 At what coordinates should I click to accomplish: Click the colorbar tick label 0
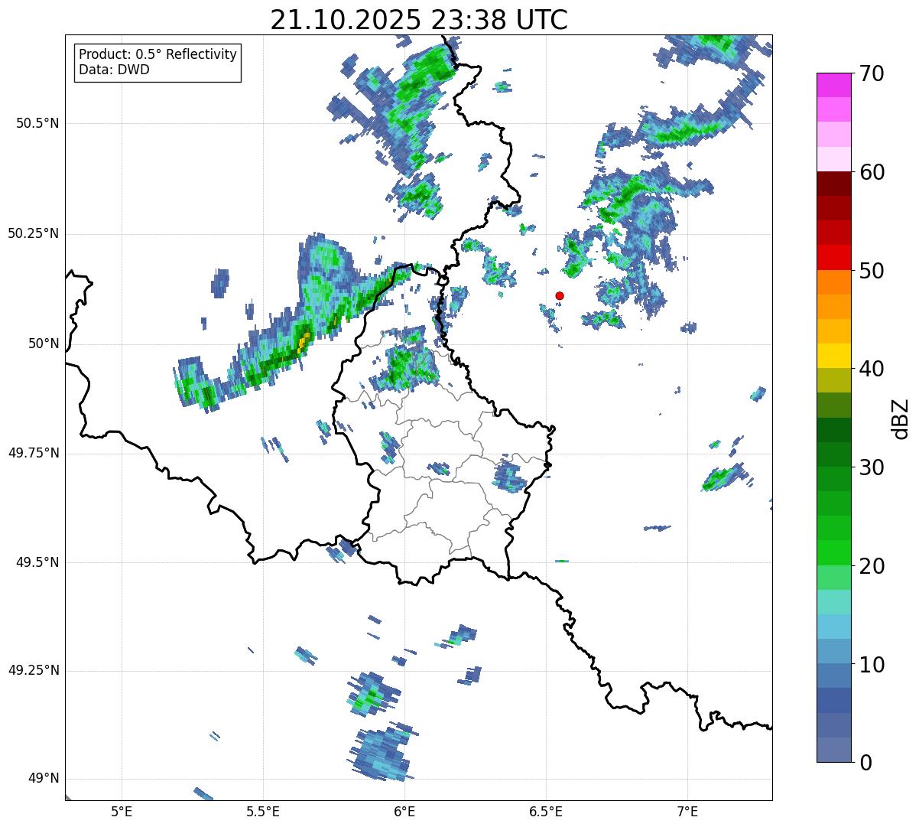tap(865, 763)
